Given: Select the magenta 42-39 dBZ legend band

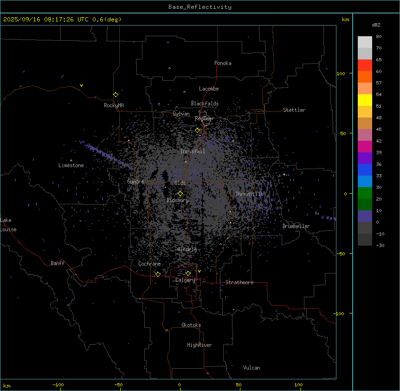Looking at the screenshot, I should [365, 146].
